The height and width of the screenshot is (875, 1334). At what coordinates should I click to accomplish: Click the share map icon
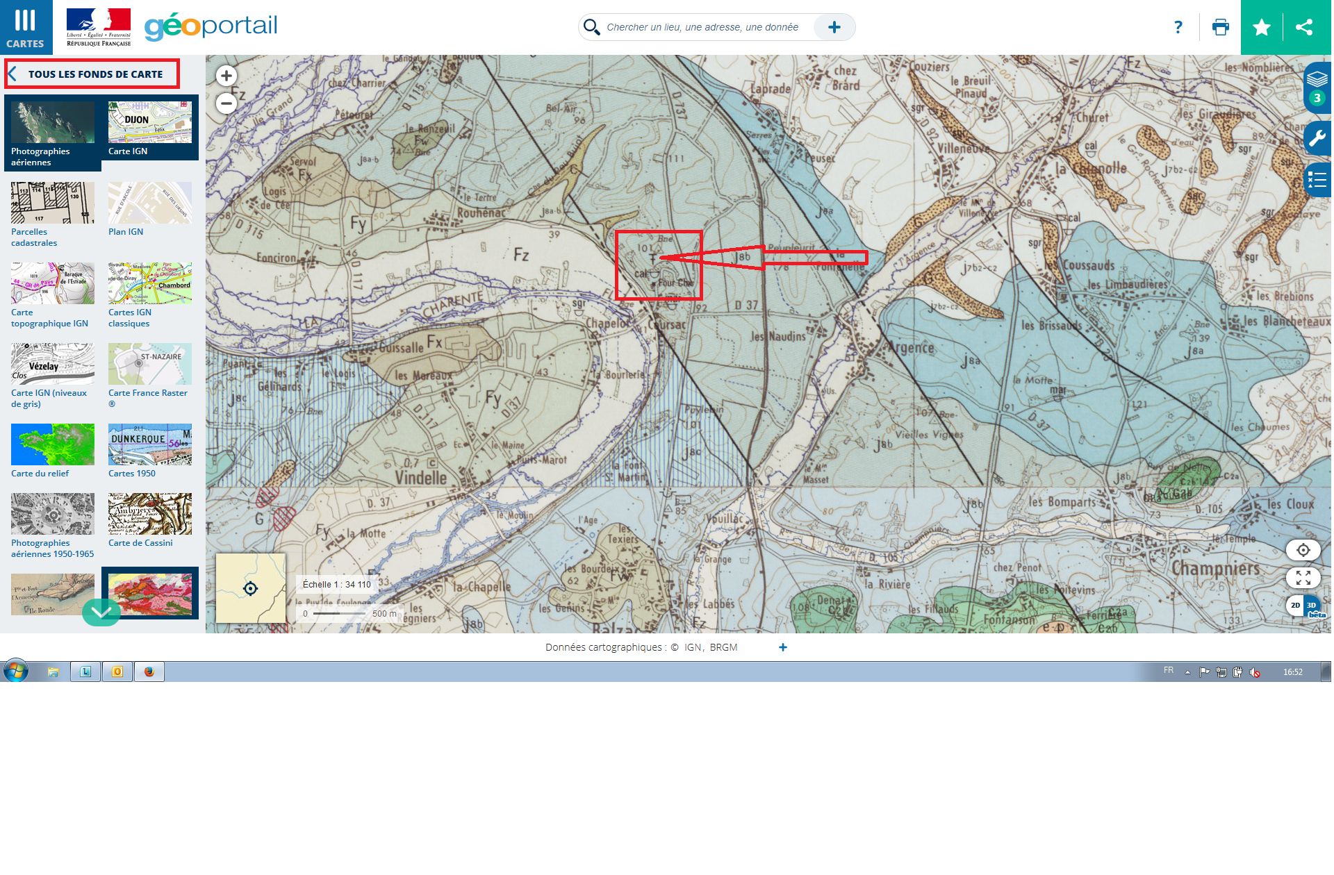point(1304,27)
